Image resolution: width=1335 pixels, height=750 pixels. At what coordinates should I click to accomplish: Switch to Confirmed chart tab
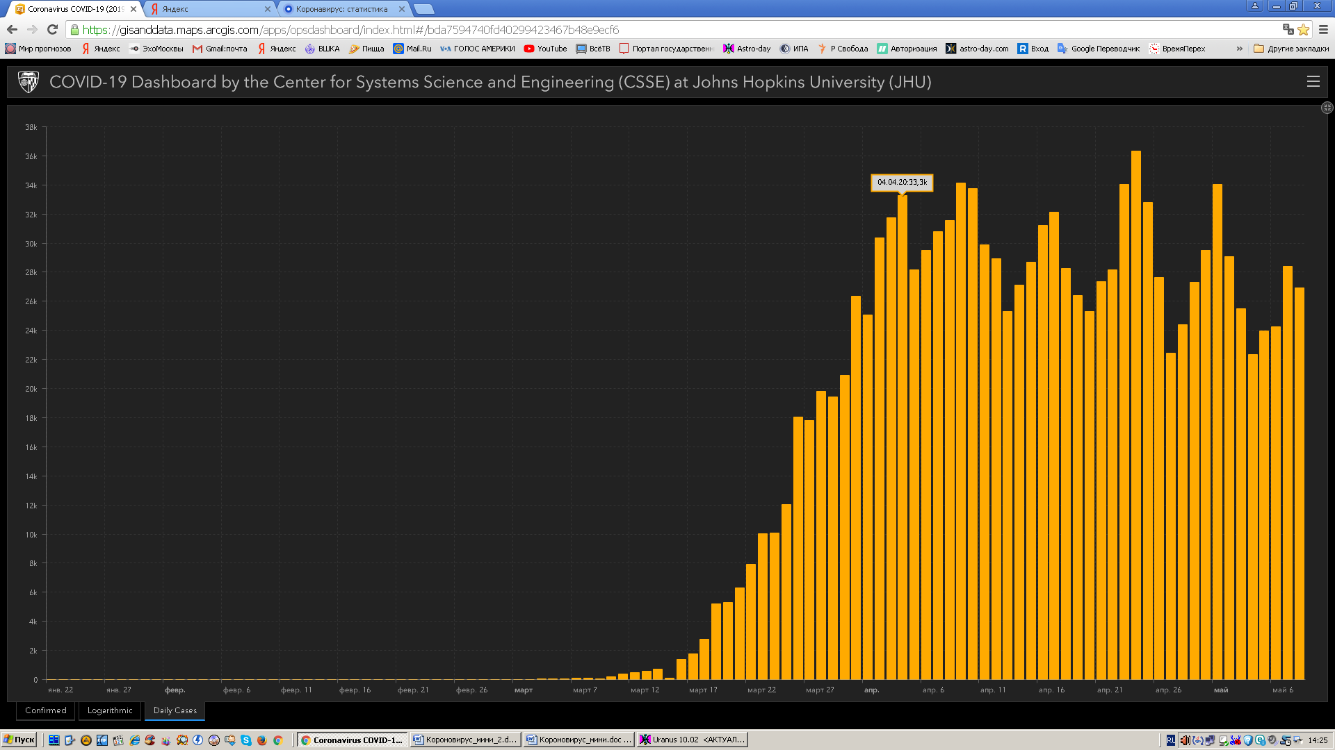click(x=46, y=710)
